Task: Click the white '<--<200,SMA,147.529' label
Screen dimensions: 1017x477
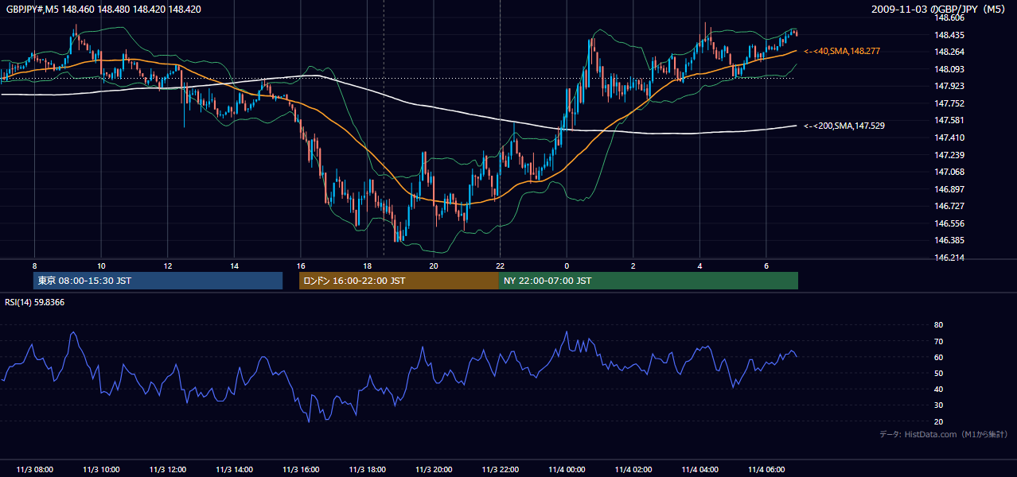Action: click(x=844, y=126)
